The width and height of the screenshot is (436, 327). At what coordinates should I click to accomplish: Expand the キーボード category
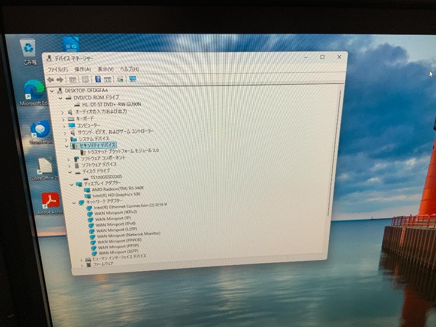pos(63,119)
